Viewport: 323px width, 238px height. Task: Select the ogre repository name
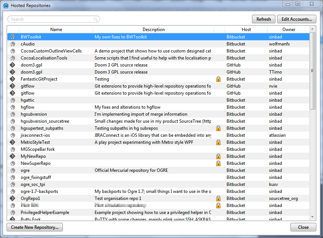(x=25, y=170)
